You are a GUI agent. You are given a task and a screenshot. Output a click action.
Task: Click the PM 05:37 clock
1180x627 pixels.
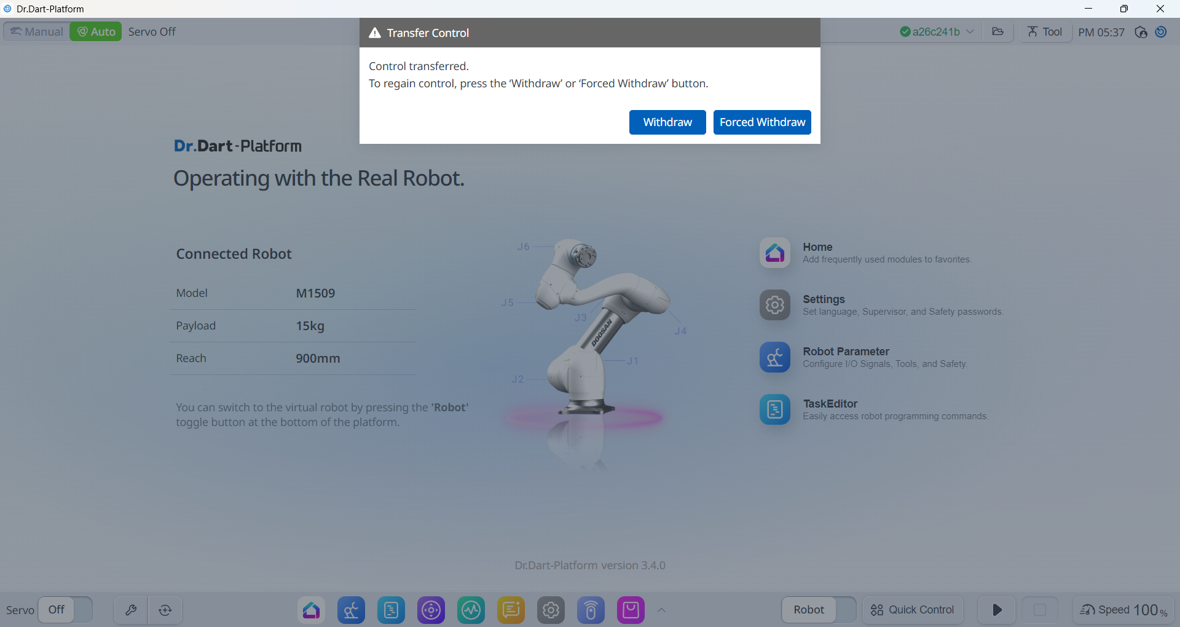pyautogui.click(x=1101, y=32)
